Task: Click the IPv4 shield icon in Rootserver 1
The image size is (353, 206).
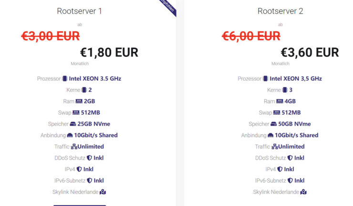Action: 79,169
